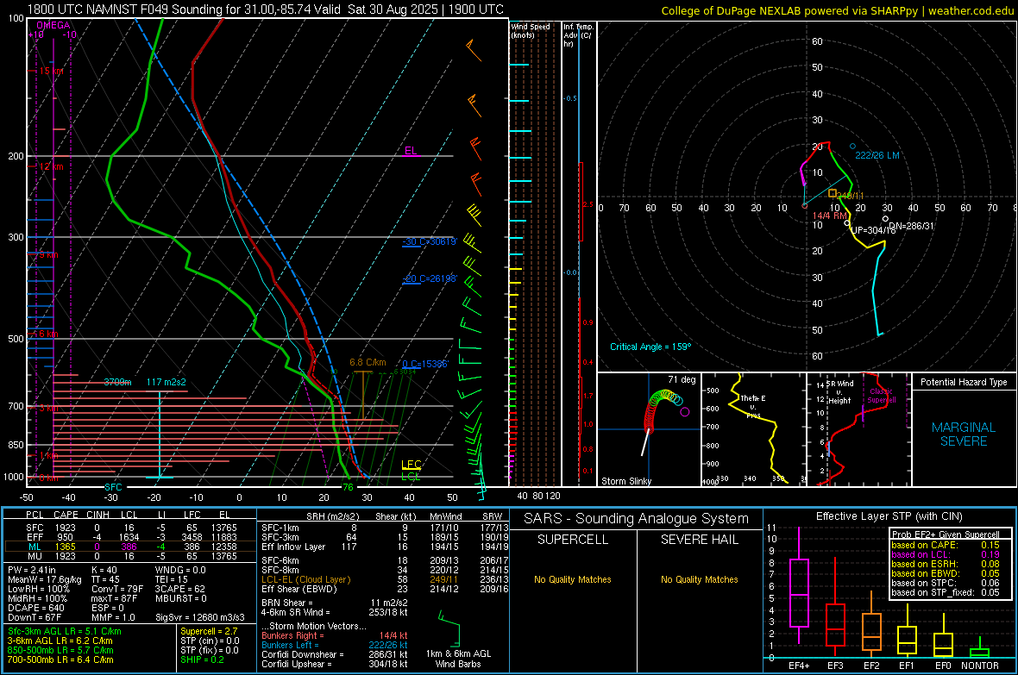Screen dimensions: 1018x675
Task: Click the ConvT = 79F value
Action: [117, 589]
